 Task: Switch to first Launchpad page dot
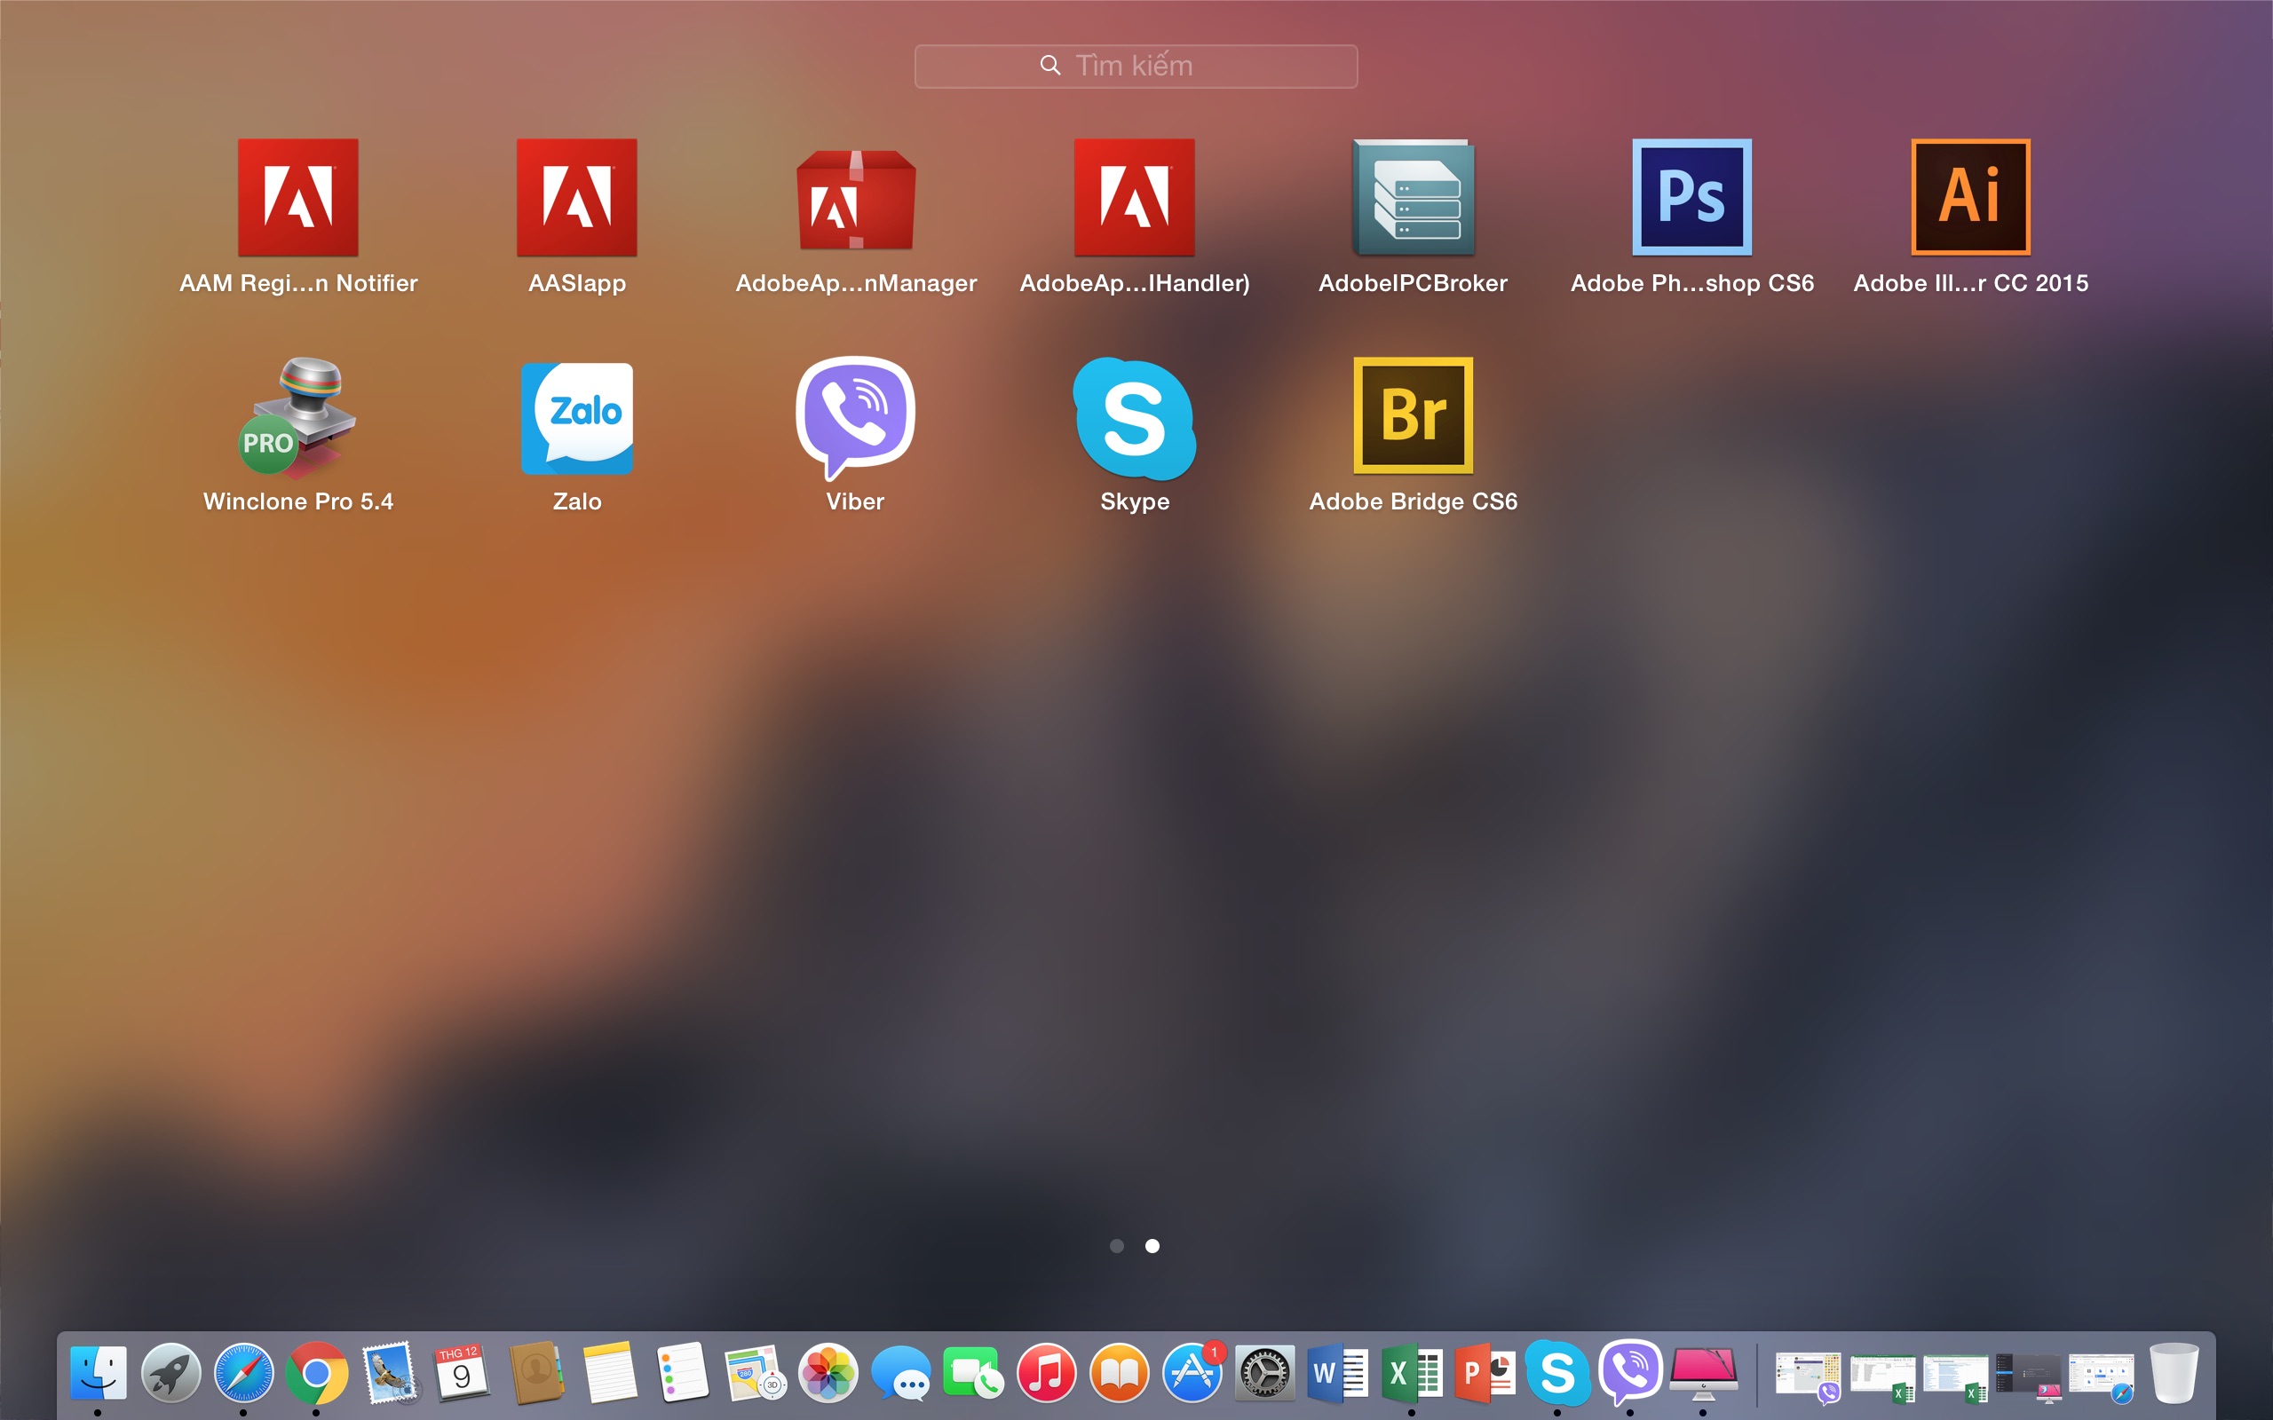tap(1117, 1246)
